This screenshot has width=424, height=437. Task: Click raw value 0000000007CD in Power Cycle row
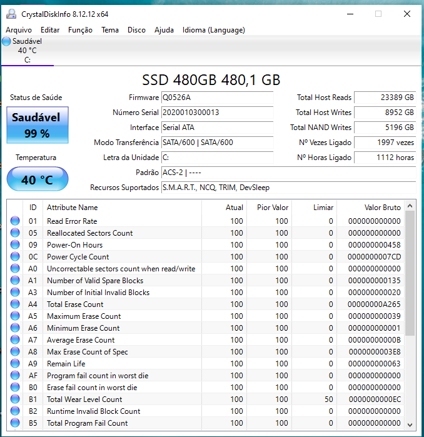click(374, 257)
